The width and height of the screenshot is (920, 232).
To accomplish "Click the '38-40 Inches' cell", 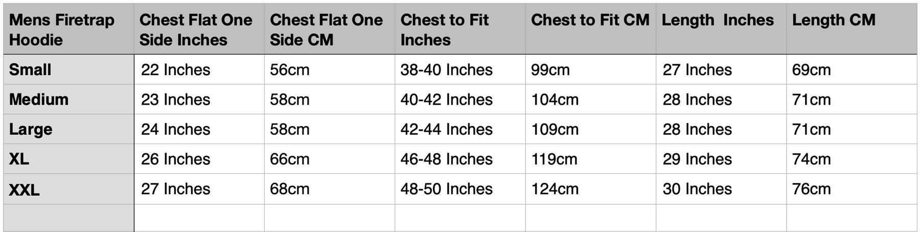I will click(x=446, y=69).
